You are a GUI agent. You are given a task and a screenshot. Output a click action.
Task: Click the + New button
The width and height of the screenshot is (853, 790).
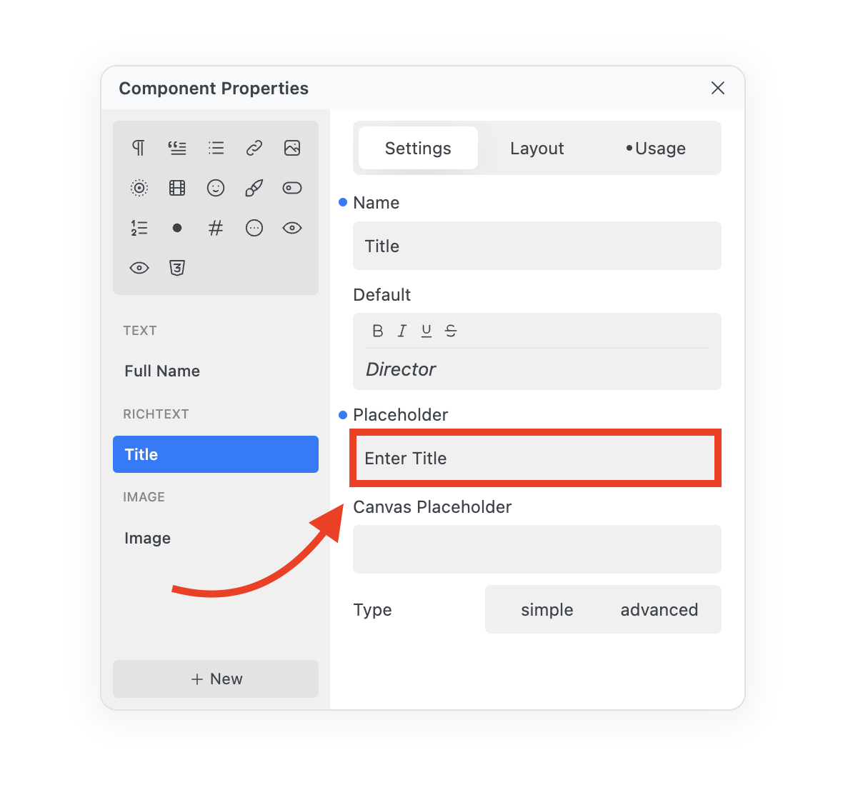216,679
